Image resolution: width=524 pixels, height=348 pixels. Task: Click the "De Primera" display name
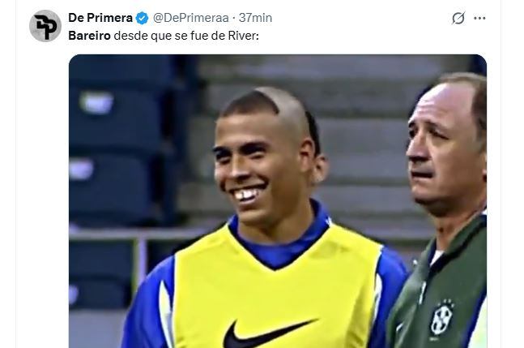[100, 18]
